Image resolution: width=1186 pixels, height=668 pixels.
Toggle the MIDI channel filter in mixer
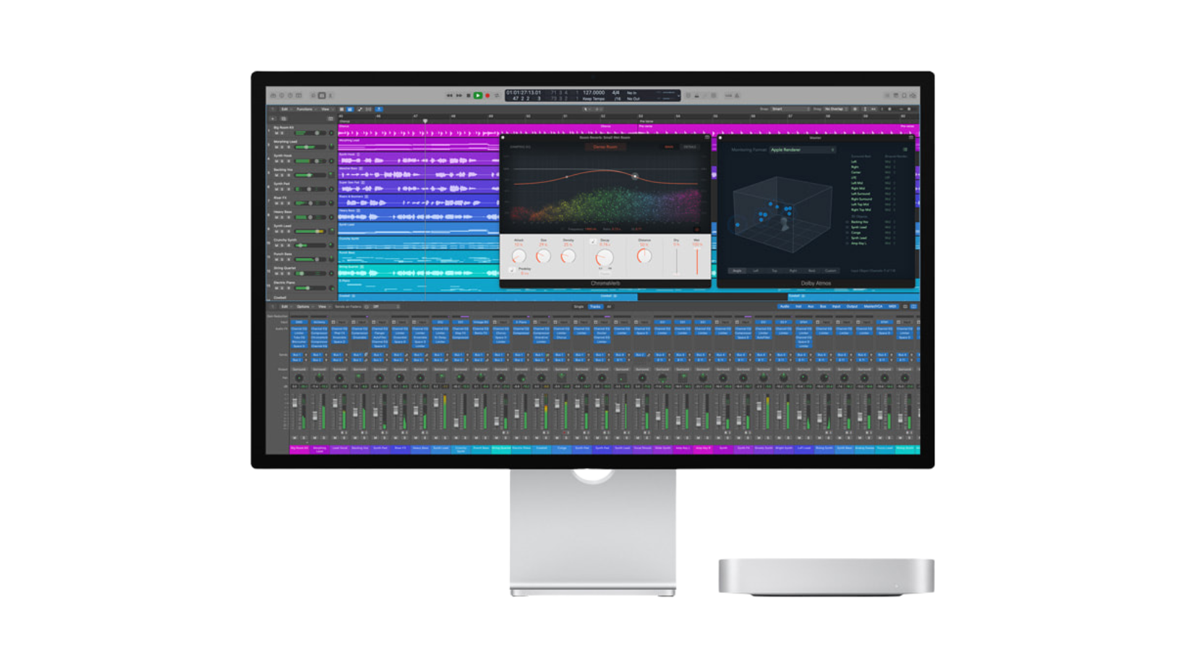point(892,307)
